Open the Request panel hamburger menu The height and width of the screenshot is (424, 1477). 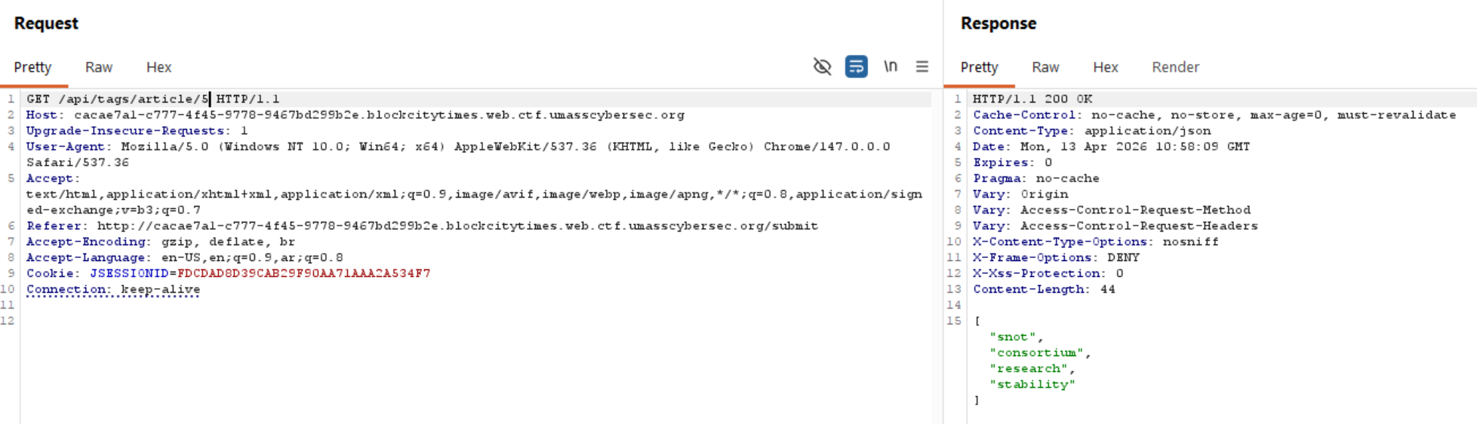coord(922,67)
